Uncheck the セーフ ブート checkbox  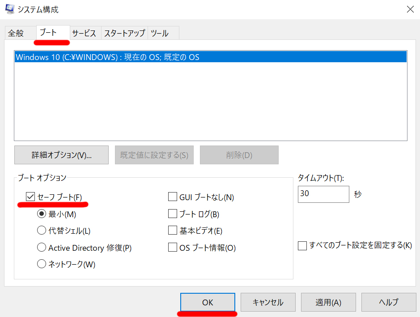tap(30, 197)
